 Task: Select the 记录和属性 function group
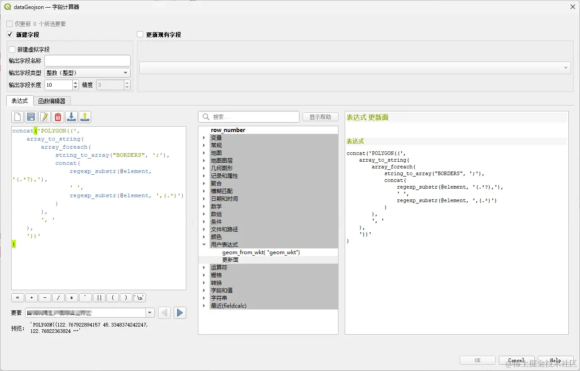(224, 176)
